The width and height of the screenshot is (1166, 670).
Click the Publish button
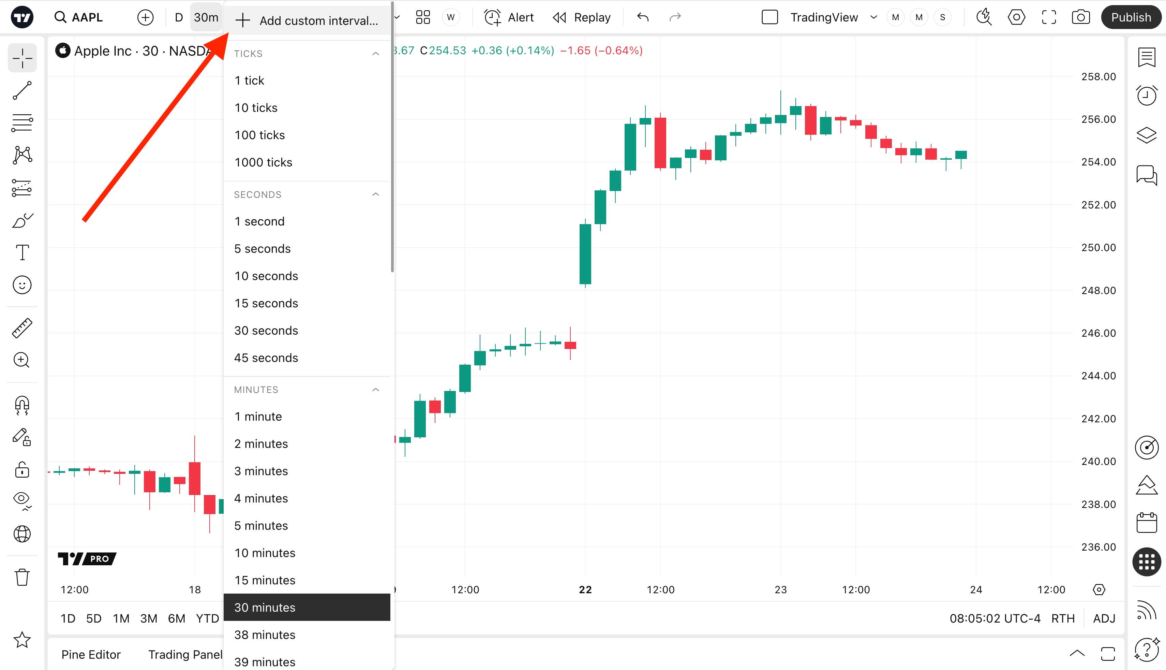1131,17
